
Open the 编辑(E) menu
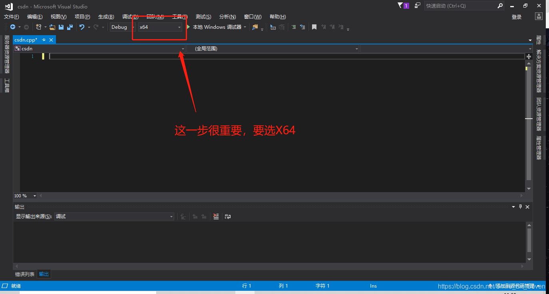click(x=35, y=17)
